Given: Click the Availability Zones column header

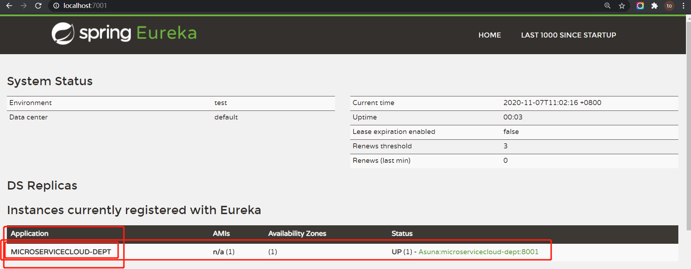Looking at the screenshot, I should tap(297, 234).
